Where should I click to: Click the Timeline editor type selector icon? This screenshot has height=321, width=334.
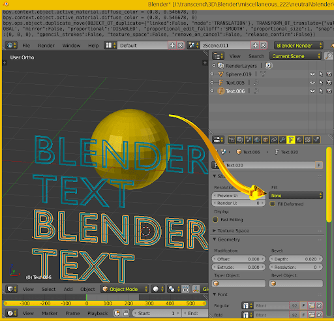pyautogui.click(x=12, y=313)
